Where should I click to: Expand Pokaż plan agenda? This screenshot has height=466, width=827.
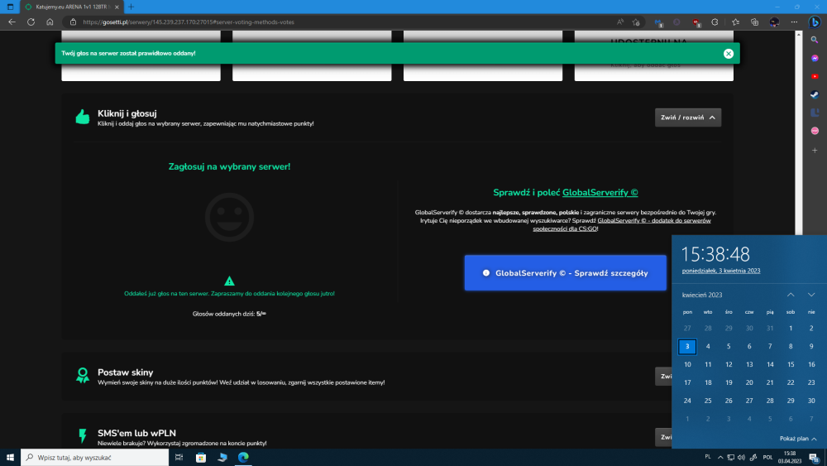click(798, 439)
